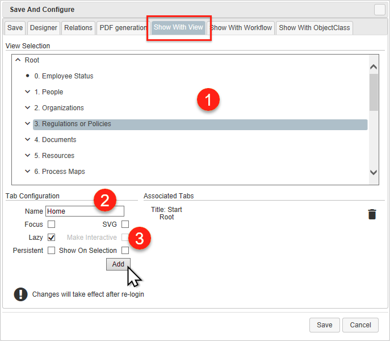Toggle the Focus checkbox

coord(52,224)
